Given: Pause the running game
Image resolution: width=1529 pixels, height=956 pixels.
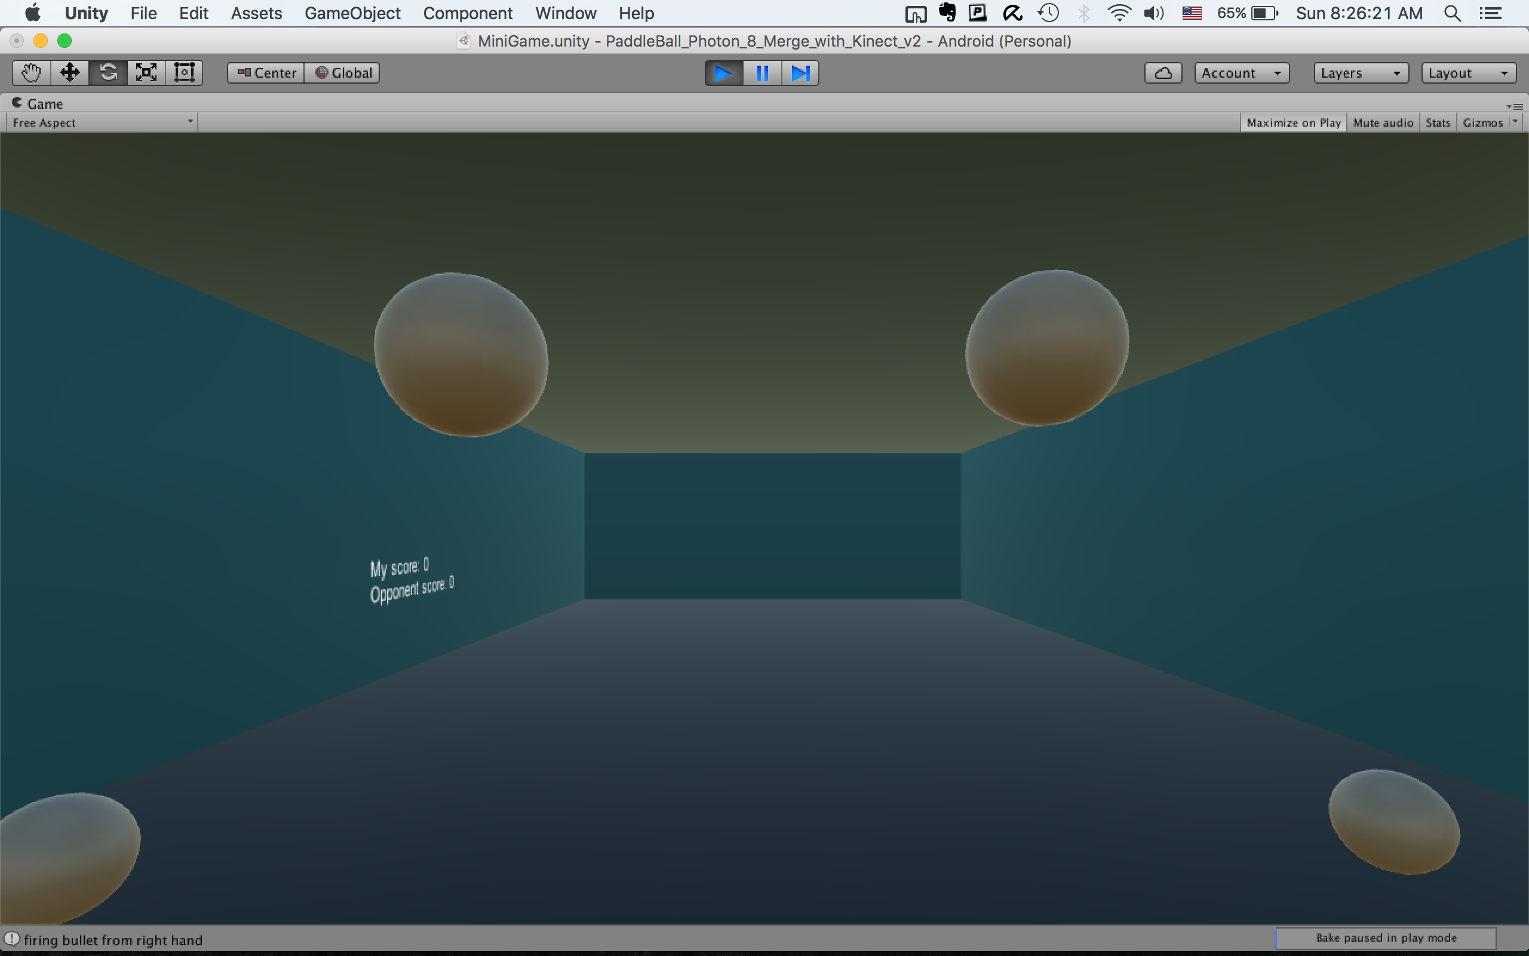Looking at the screenshot, I should click(762, 73).
